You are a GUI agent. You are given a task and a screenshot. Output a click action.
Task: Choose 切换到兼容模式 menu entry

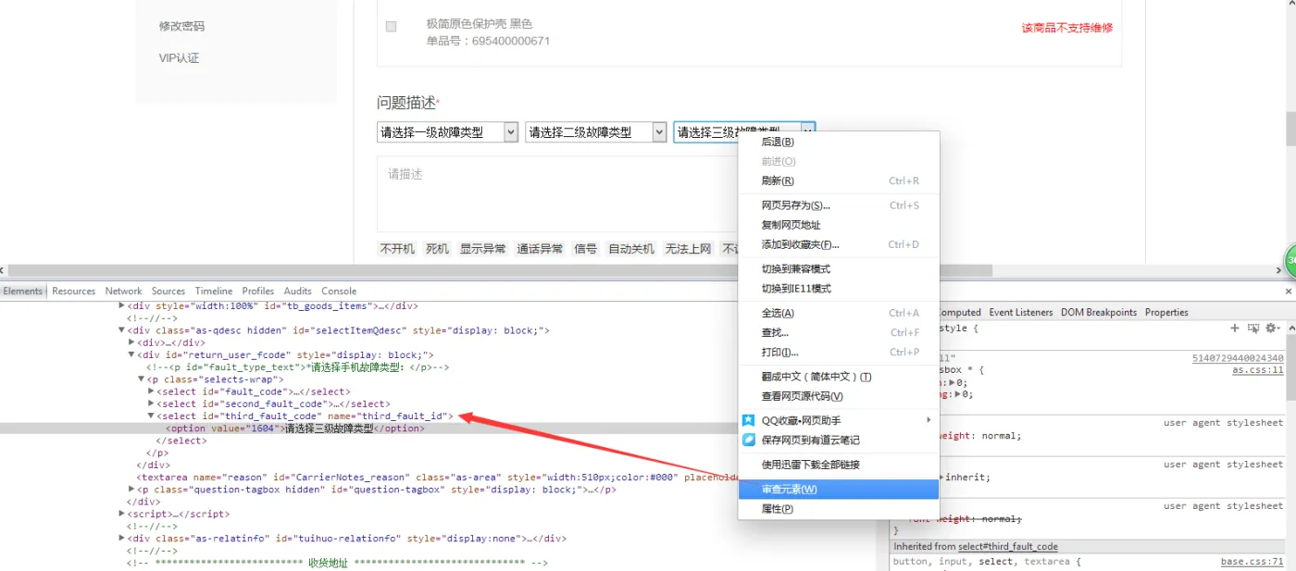pos(839,269)
